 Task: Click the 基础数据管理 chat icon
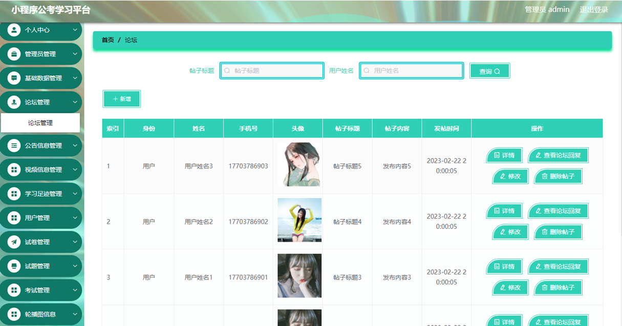[x=14, y=78]
